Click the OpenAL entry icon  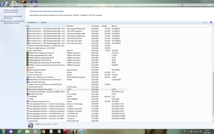(x=27, y=67)
